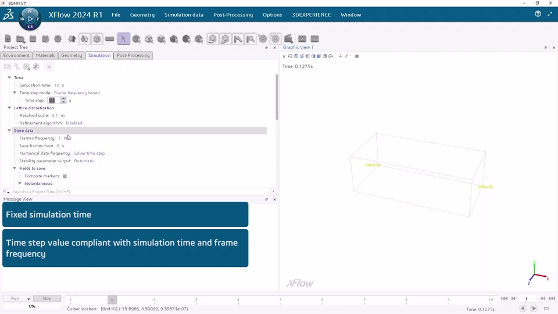558x314 pixels.
Task: Click the Stop button
Action: (47, 298)
